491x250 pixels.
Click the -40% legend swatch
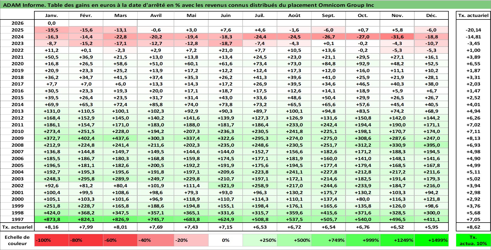coord(156,240)
